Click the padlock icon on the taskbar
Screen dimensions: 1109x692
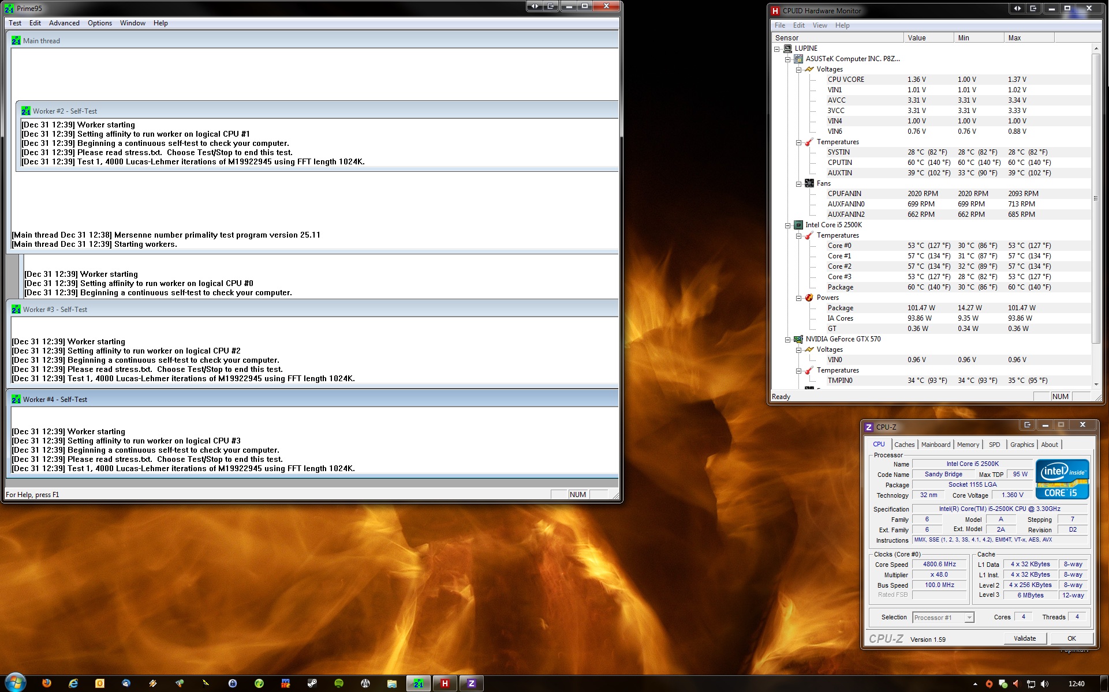pyautogui.click(x=233, y=683)
